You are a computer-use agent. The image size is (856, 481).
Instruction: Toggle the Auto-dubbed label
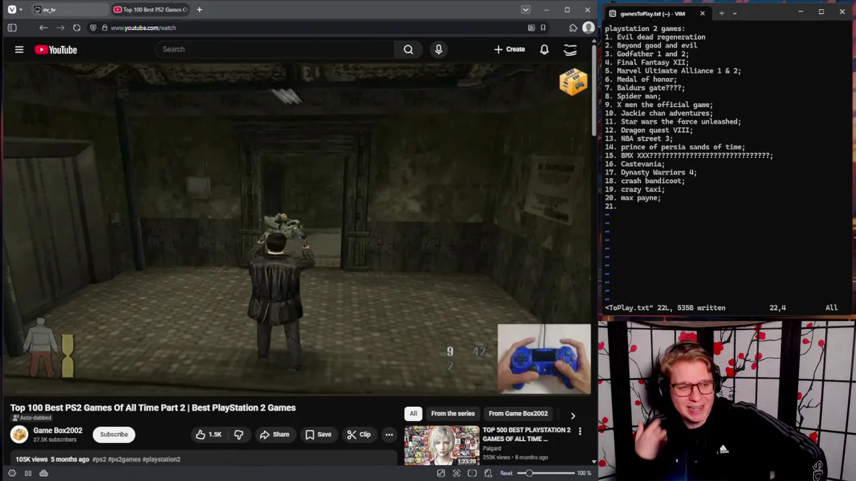point(31,418)
